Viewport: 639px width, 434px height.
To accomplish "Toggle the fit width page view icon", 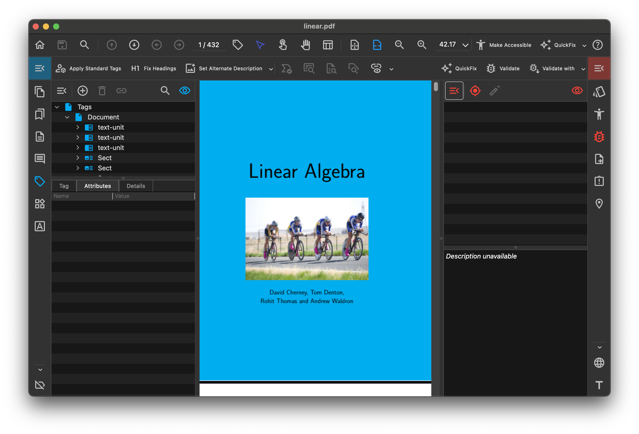I will (377, 45).
